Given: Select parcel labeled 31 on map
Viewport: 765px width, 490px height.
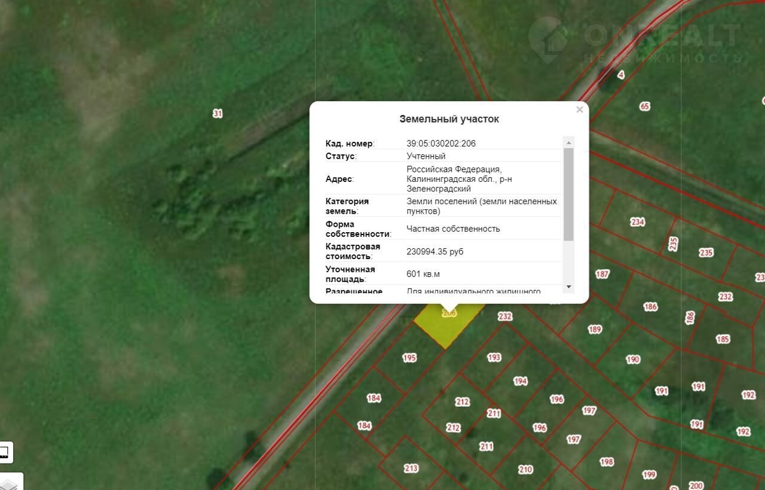Looking at the screenshot, I should tap(218, 113).
